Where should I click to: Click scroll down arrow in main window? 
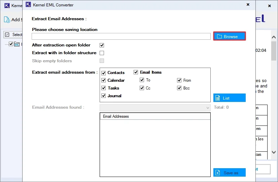(x=274, y=152)
